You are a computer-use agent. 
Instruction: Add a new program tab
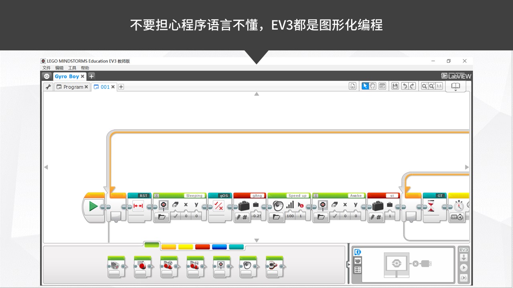click(121, 87)
